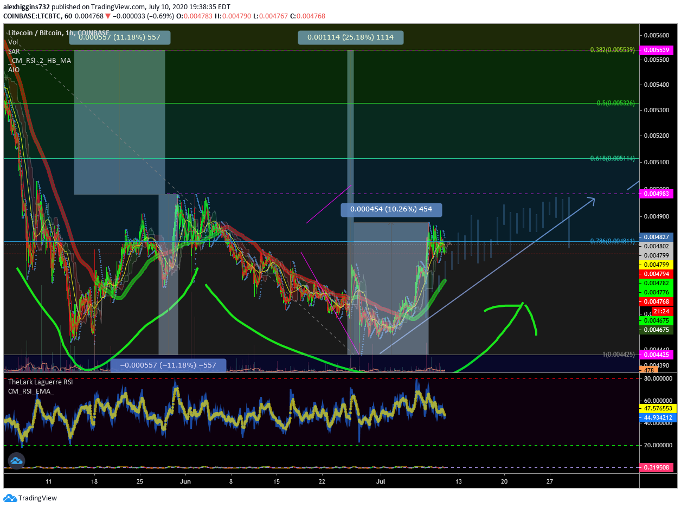Image resolution: width=681 pixels, height=508 pixels.
Task: Click the Vol indicator label
Action: (x=13, y=42)
